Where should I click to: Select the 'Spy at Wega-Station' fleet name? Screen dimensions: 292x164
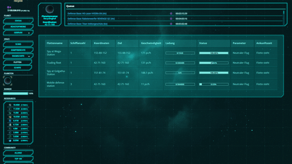[54, 53]
